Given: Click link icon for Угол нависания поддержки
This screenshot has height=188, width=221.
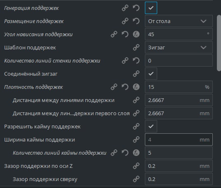Looking at the screenshot, I should (114, 34).
